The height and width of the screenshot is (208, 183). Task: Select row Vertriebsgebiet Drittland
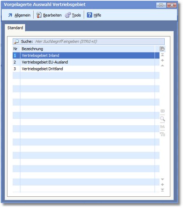(x=86, y=69)
